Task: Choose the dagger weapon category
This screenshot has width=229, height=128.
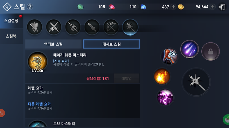Action: [92, 27]
